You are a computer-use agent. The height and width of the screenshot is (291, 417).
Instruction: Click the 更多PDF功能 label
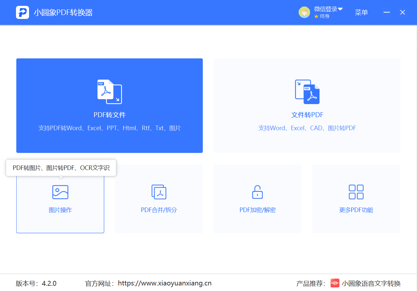[356, 210]
